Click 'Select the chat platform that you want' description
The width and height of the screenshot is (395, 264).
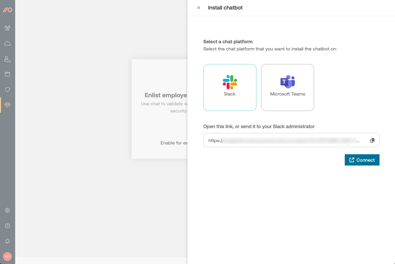[x=270, y=49]
